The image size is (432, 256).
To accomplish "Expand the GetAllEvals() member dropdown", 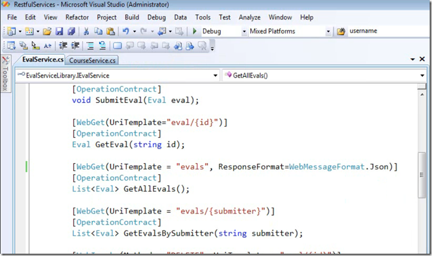I will [x=422, y=75].
